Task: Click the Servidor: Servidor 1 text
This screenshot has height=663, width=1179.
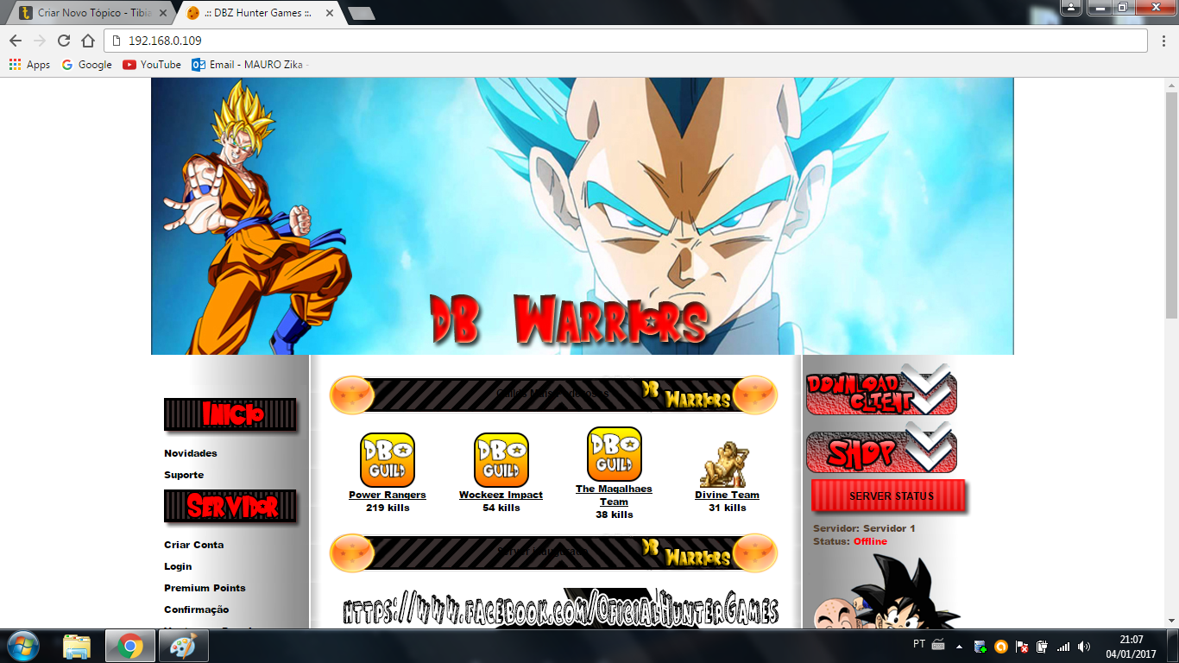Action: pyautogui.click(x=864, y=528)
